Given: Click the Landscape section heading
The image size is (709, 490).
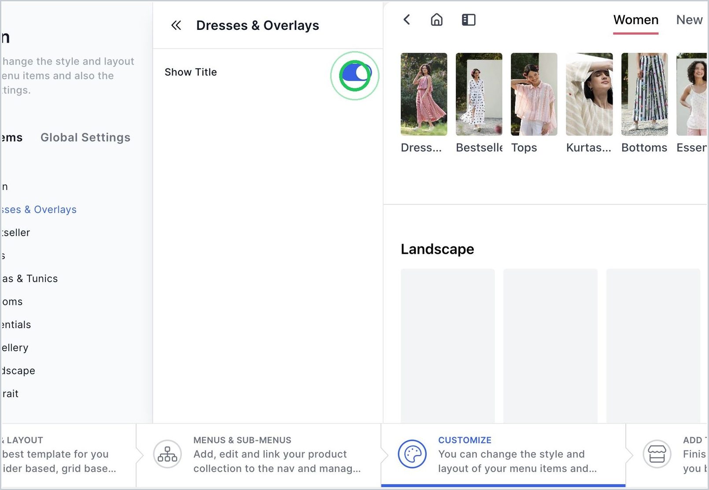Looking at the screenshot, I should 437,249.
